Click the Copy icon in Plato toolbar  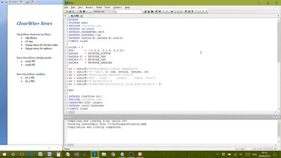tap(81, 11)
